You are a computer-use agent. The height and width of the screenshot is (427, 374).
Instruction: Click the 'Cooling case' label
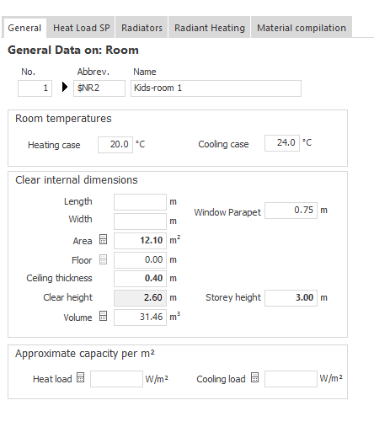tap(223, 144)
